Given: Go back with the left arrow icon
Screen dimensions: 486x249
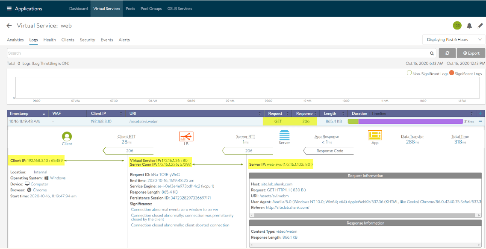Looking at the screenshot, I should [9, 26].
